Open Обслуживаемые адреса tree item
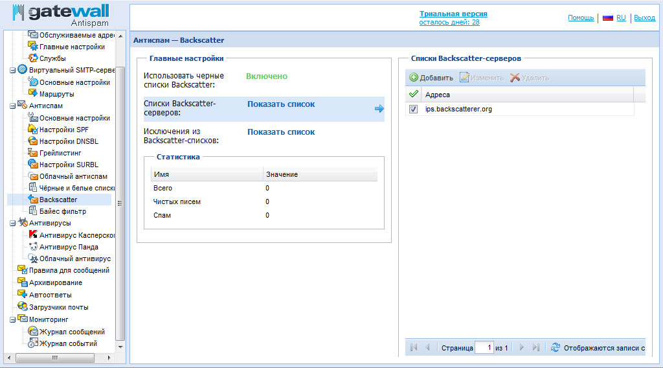This screenshot has width=663, height=368. (x=76, y=35)
